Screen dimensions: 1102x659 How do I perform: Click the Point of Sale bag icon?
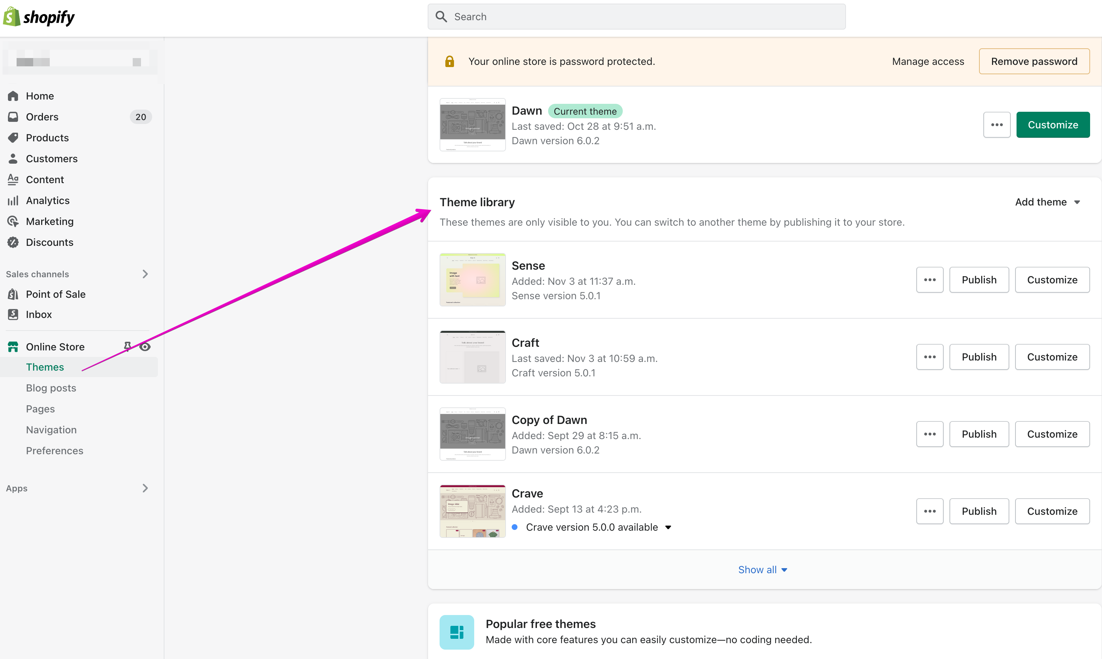click(x=13, y=294)
